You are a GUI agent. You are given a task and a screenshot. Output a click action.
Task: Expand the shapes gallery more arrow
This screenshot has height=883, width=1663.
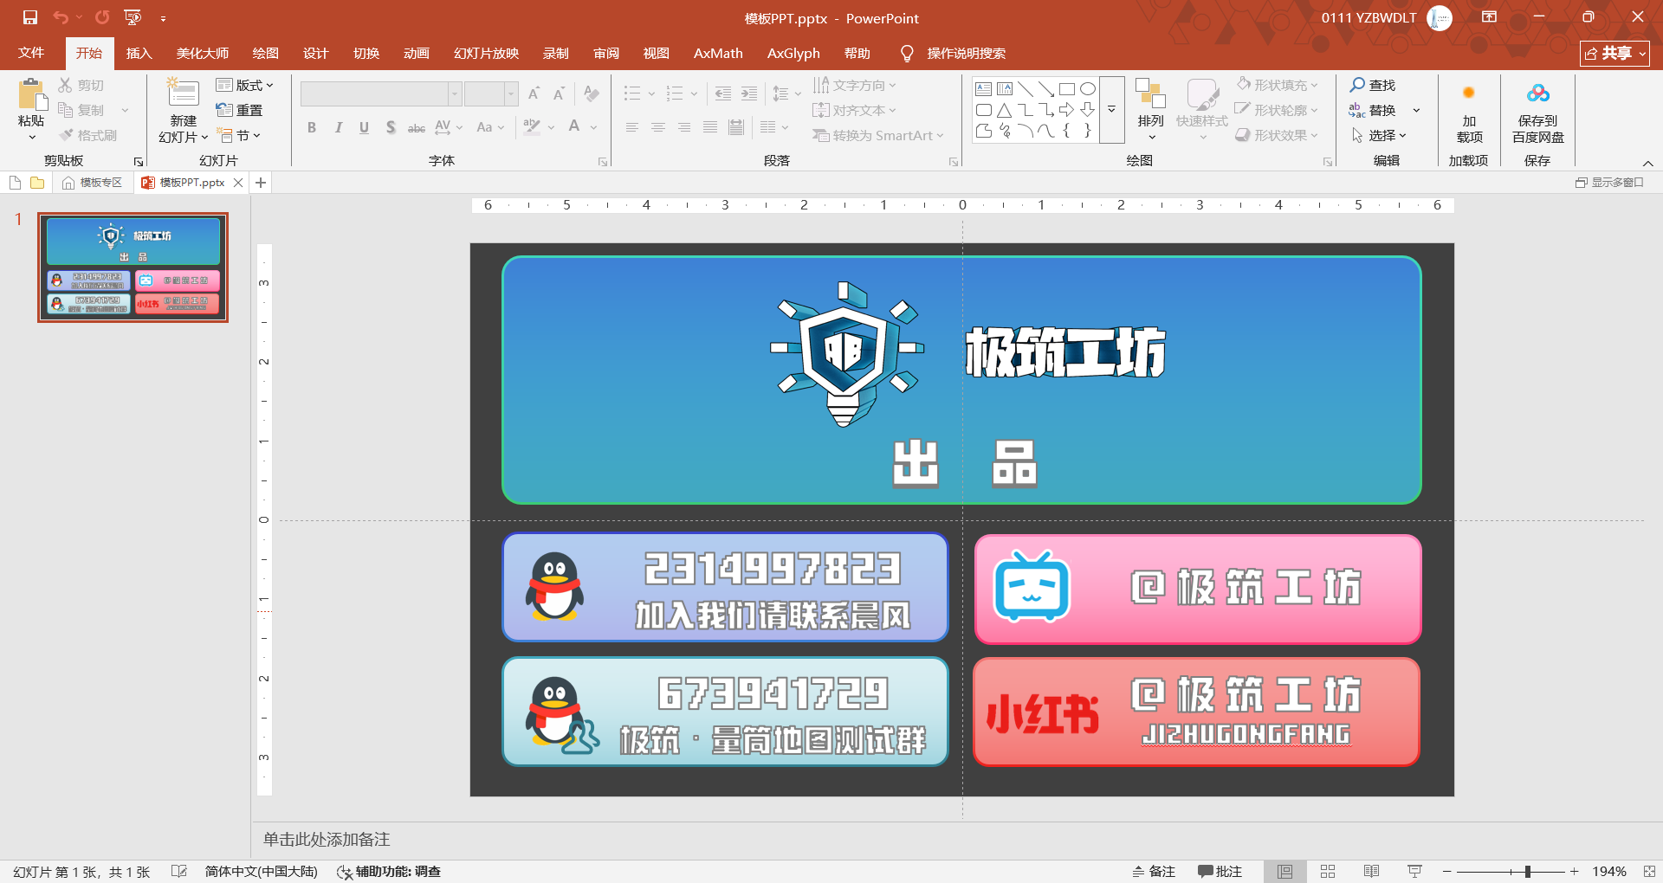(x=1111, y=110)
